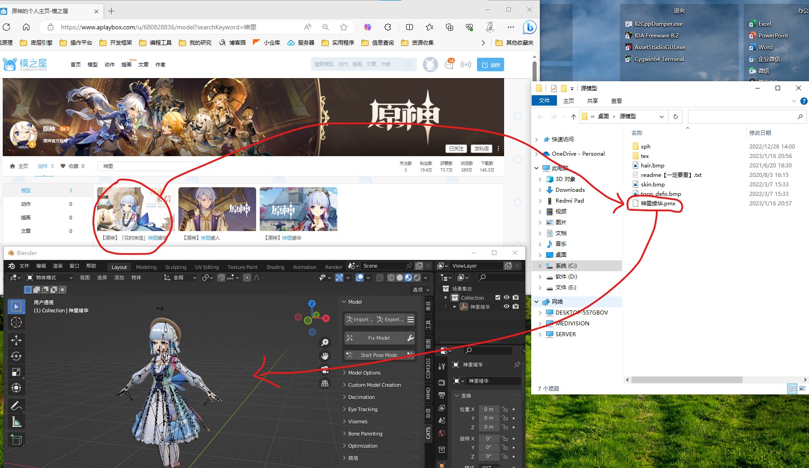This screenshot has width=809, height=468.
Task: Click the viewport zoom magnifier icon
Action: 325,343
